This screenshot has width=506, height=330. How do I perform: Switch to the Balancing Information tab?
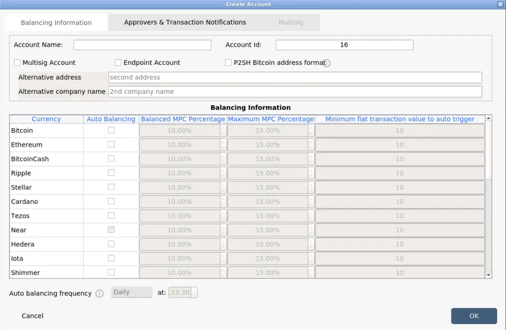click(x=56, y=23)
